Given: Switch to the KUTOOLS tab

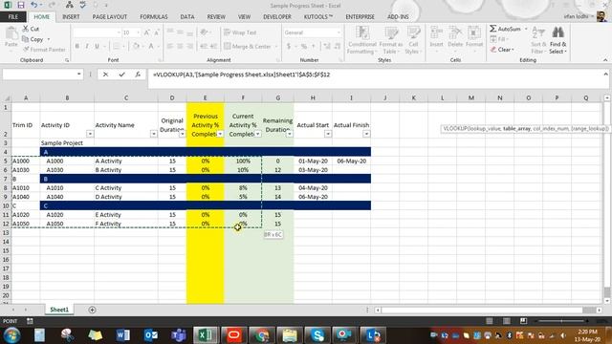Looking at the screenshot, I should (318, 17).
